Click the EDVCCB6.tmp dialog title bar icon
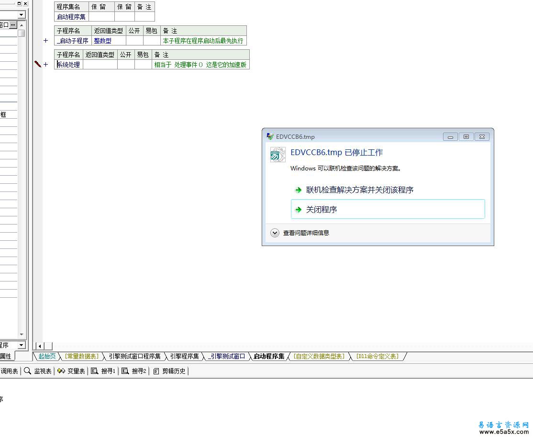This screenshot has width=533, height=438. (x=270, y=136)
